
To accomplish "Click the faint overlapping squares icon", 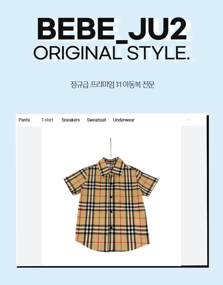I will point(189,119).
